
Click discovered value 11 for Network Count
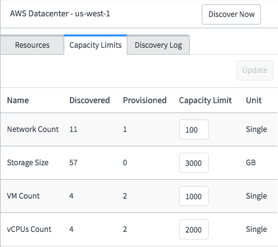point(73,129)
